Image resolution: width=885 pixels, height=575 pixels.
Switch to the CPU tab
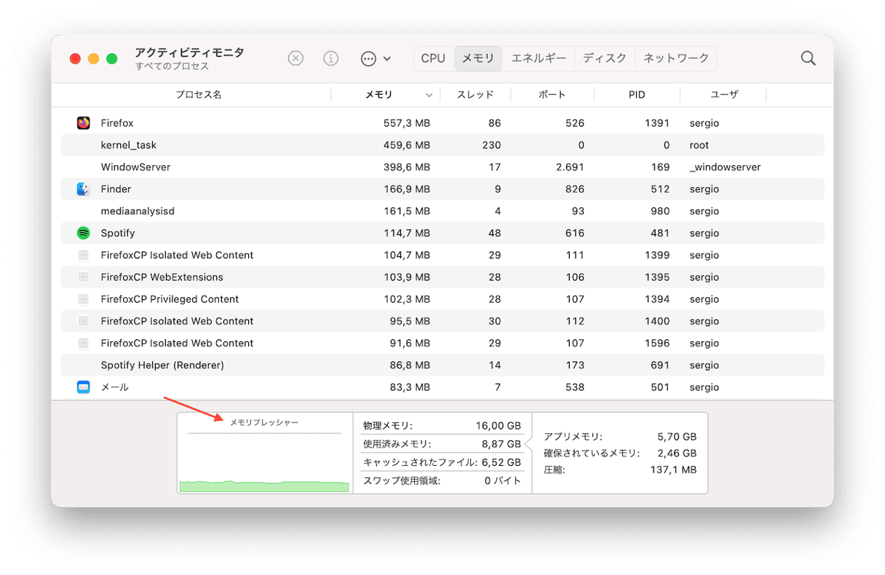pos(433,59)
